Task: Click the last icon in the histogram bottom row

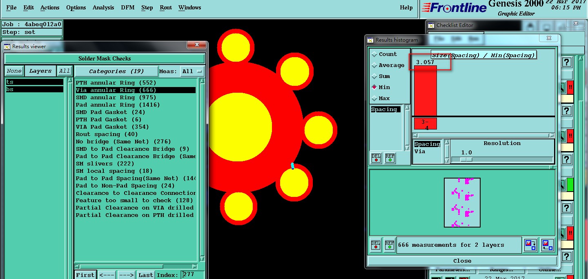Action: [x=548, y=245]
